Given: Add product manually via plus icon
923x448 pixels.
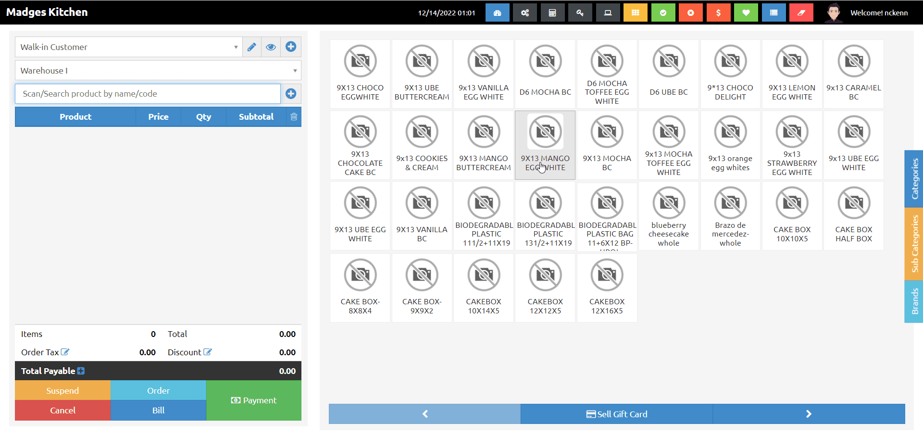Looking at the screenshot, I should (291, 94).
